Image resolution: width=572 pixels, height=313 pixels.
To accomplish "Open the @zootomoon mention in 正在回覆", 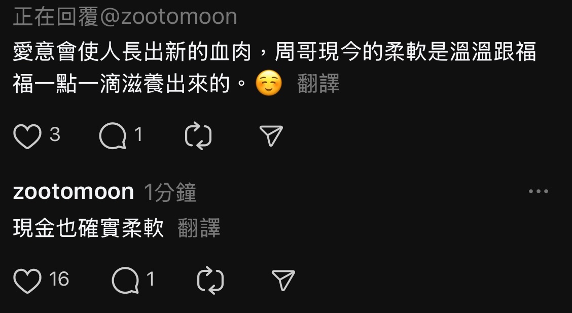I will click(168, 17).
